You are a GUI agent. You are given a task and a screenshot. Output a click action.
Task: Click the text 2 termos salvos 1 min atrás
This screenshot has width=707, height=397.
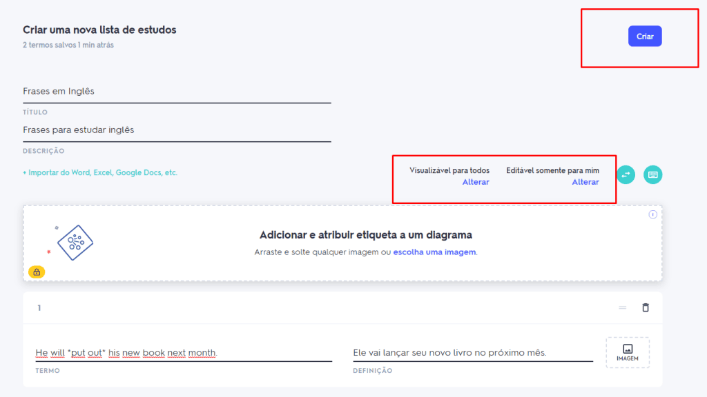click(x=68, y=45)
